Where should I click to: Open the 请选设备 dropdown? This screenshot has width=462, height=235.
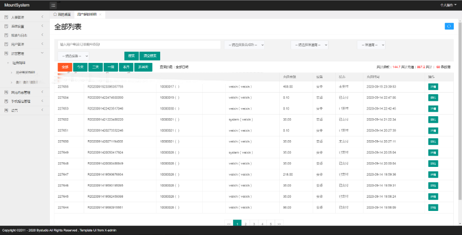point(73,56)
